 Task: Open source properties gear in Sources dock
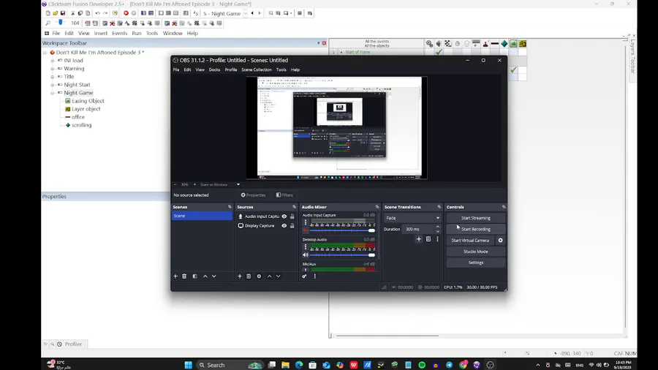click(x=259, y=276)
